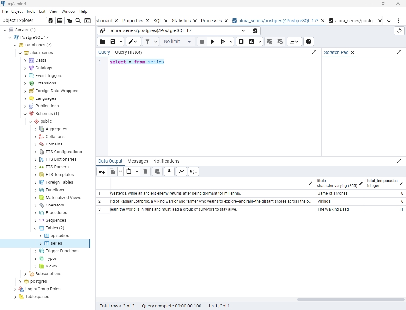Open the edit options dropdown
This screenshot has width=406, height=310.
click(x=133, y=42)
